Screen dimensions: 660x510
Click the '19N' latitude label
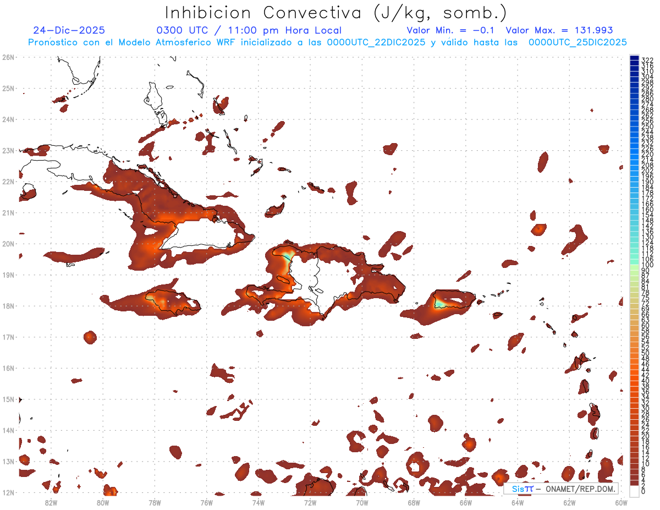(x=8, y=275)
